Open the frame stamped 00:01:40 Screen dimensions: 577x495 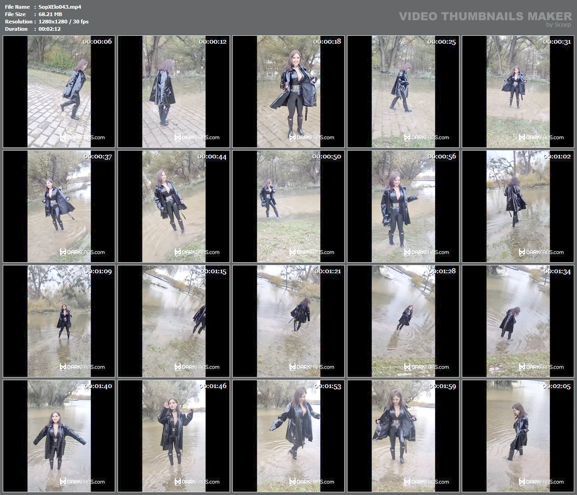[59, 436]
